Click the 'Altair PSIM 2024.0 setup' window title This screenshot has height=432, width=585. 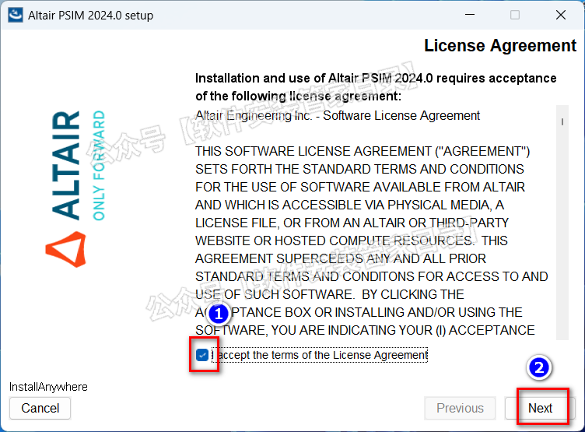[91, 16]
